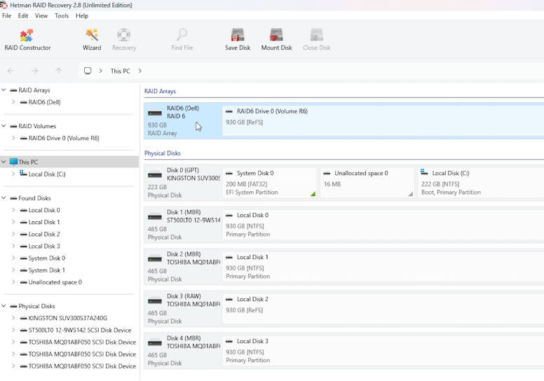Expand RAID6 (Dell) tree node
544x381 pixels.
13,102
